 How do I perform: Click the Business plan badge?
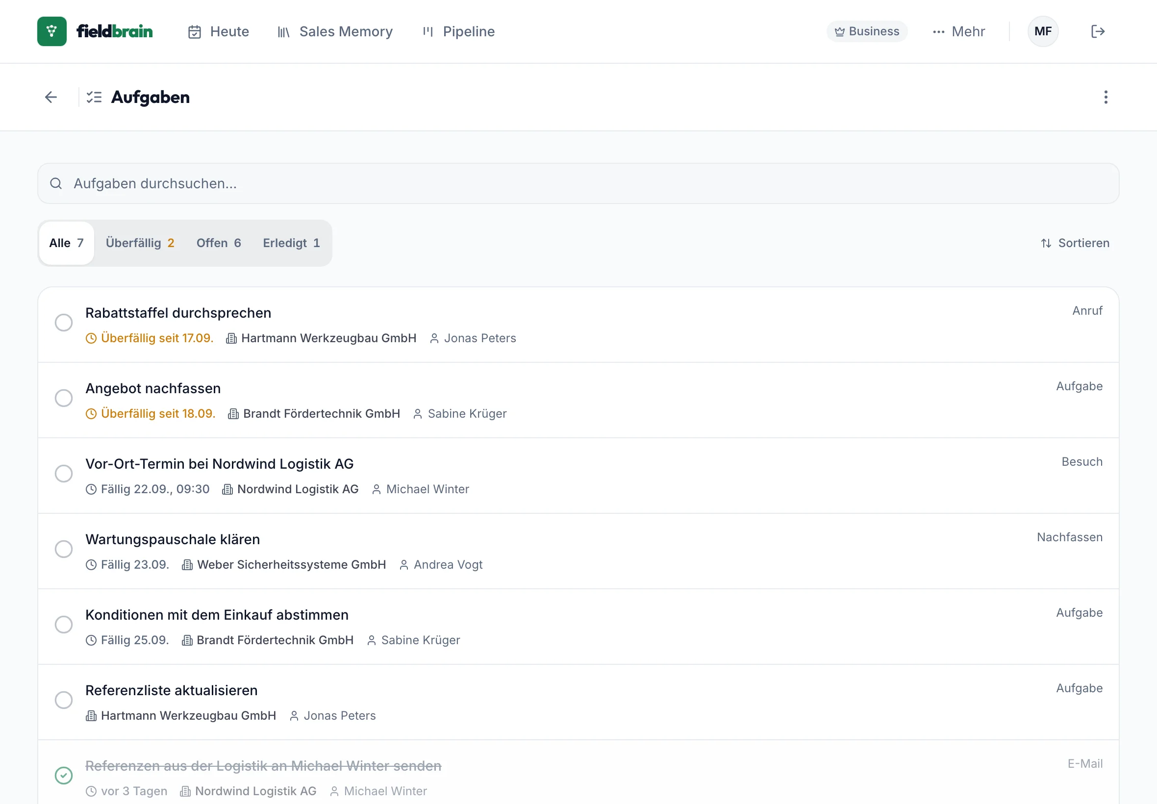(867, 31)
